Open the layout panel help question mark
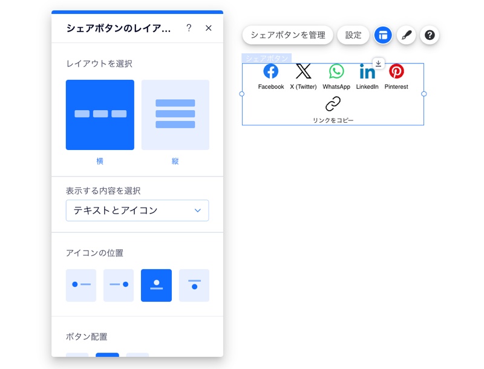Viewport: 484px width, 369px height. 189,28
